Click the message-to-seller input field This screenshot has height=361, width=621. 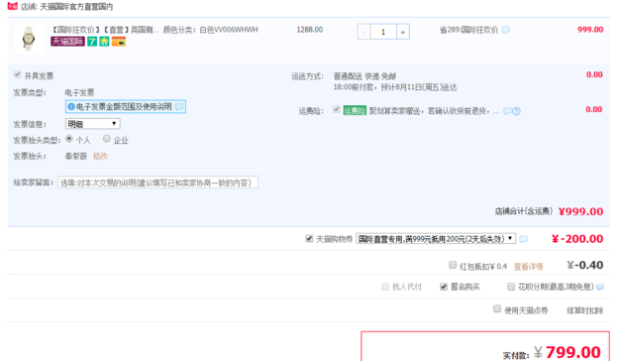[x=157, y=182]
